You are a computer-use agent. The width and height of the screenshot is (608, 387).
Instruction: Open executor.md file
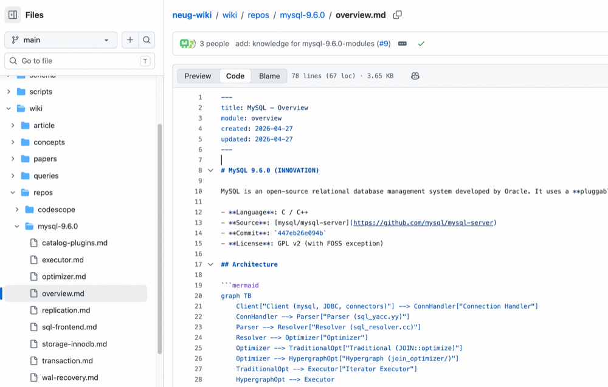tap(63, 260)
